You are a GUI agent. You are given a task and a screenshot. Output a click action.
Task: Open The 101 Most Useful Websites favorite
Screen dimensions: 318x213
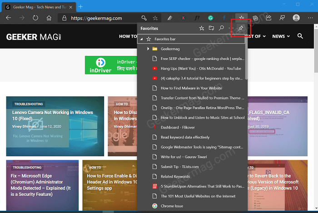pyautogui.click(x=192, y=196)
